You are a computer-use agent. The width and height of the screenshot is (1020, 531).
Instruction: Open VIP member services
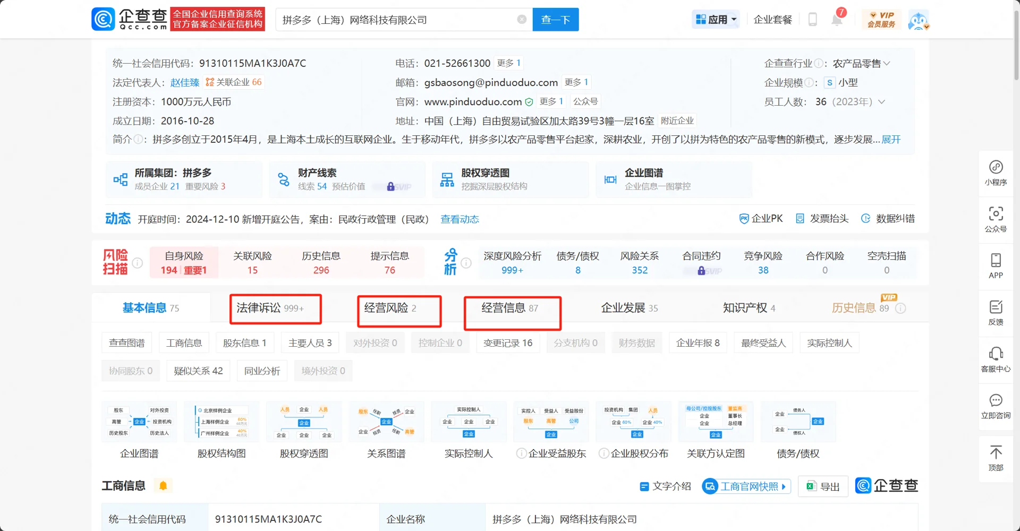pyautogui.click(x=881, y=20)
